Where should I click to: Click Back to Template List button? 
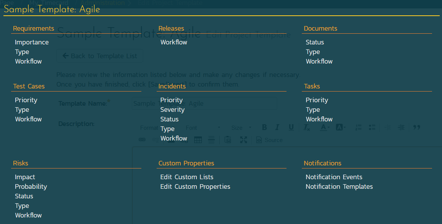(x=100, y=56)
